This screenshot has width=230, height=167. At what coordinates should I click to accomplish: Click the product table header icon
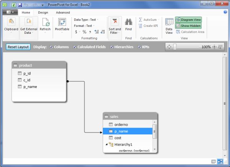click(15, 66)
